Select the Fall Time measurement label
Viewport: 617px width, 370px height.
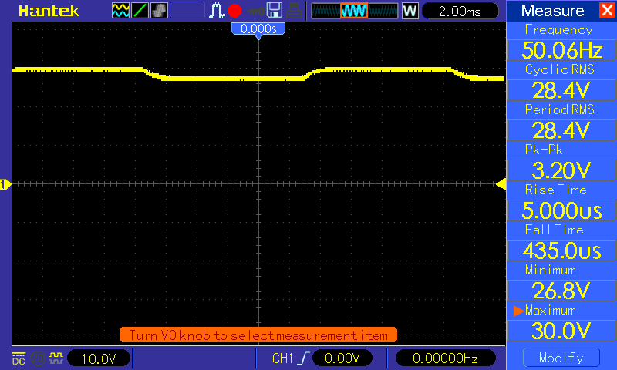coord(554,230)
